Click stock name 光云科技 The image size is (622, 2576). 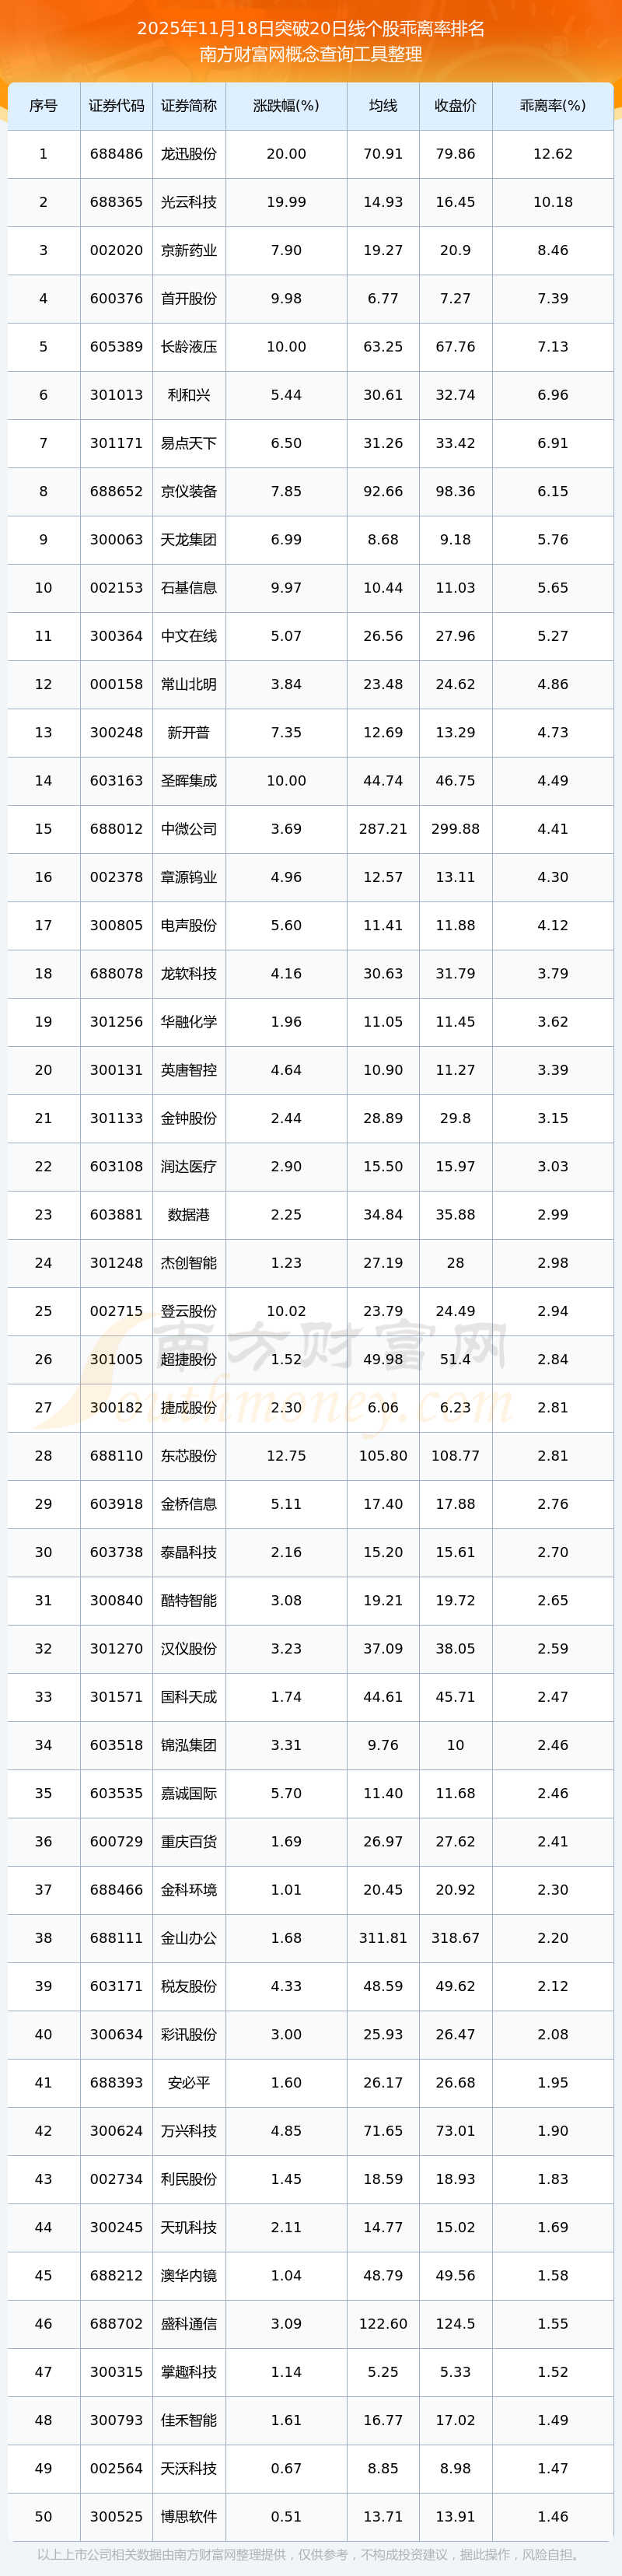click(x=189, y=202)
